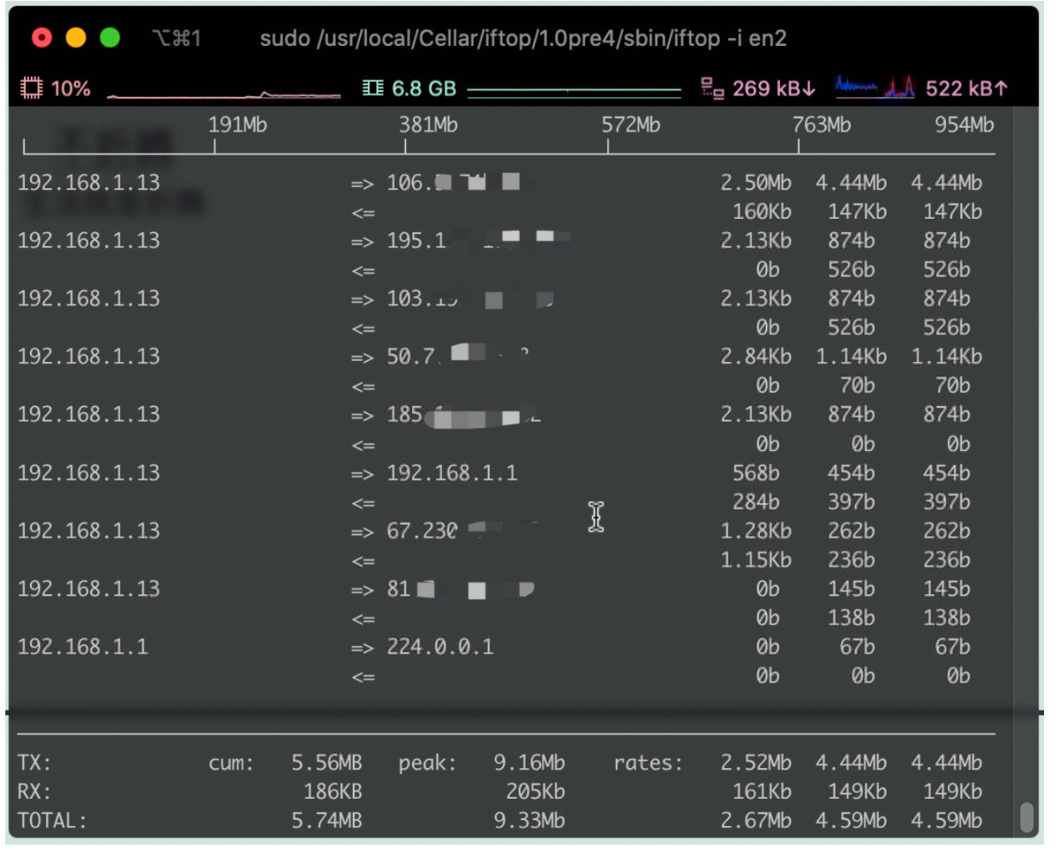Click the I-beam mouse cursor position
Viewport: 1059px width, 850px height.
click(x=596, y=517)
